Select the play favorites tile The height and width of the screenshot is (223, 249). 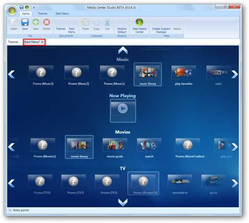click(x=184, y=76)
